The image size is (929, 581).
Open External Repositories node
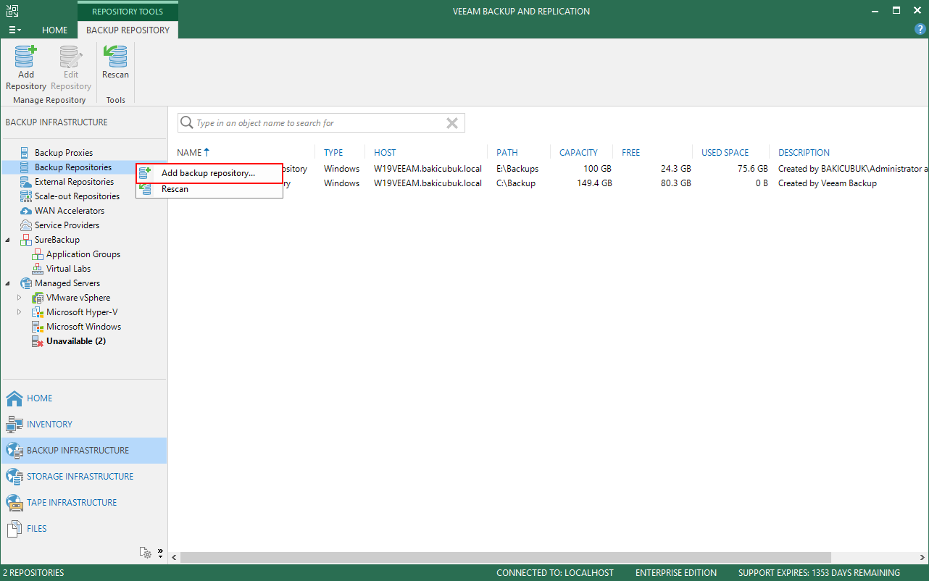coord(74,182)
